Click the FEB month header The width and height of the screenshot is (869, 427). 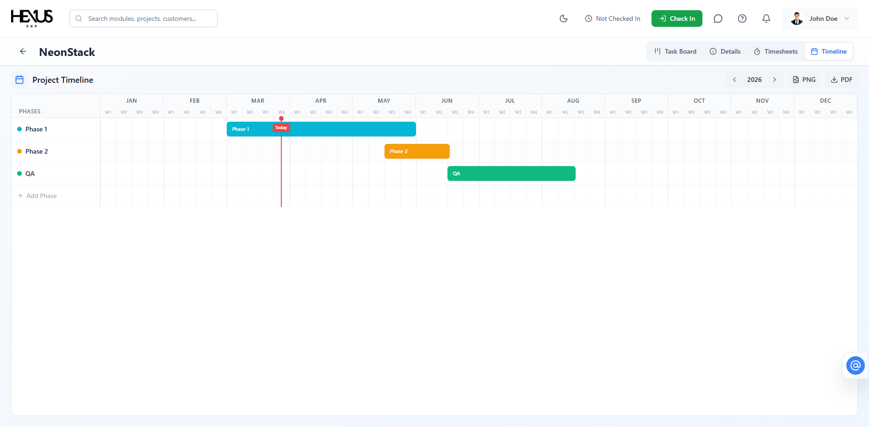click(195, 100)
